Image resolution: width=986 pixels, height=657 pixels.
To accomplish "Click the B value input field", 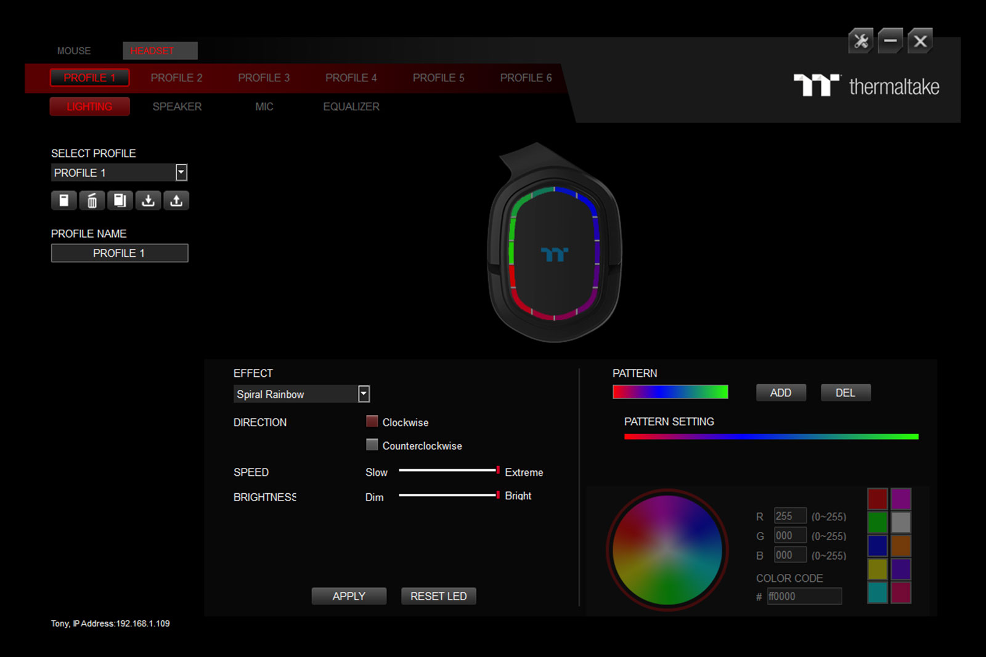I will coord(791,555).
